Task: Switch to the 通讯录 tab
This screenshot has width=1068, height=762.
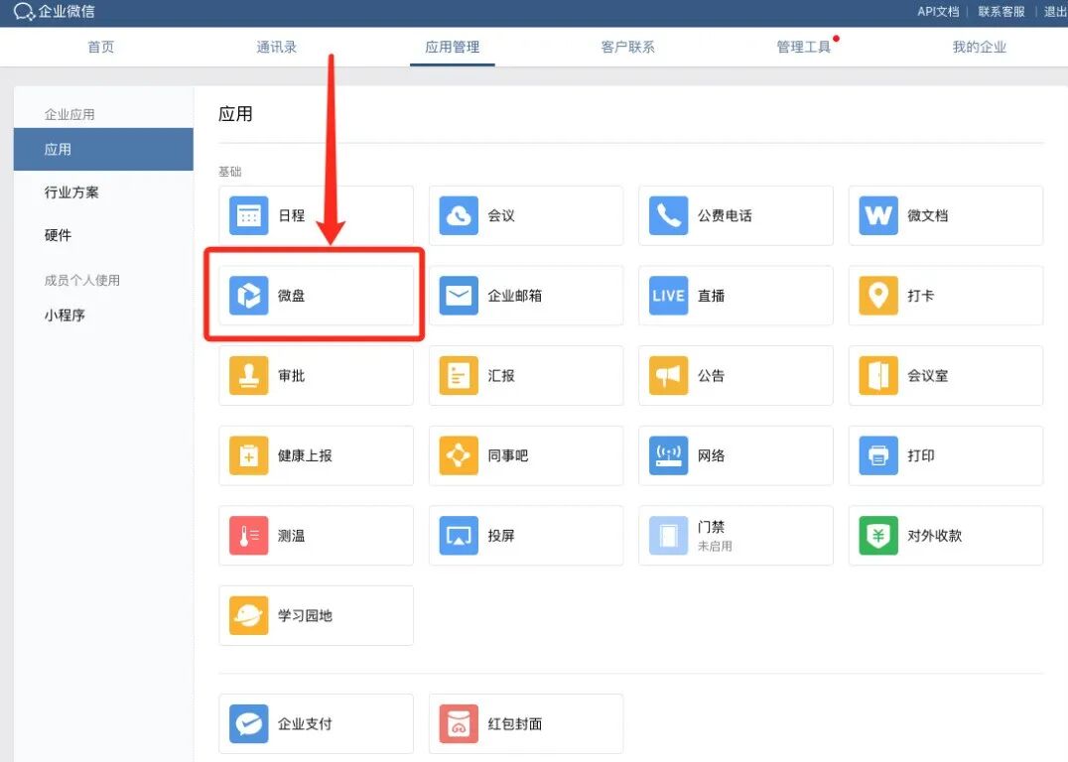Action: point(277,47)
